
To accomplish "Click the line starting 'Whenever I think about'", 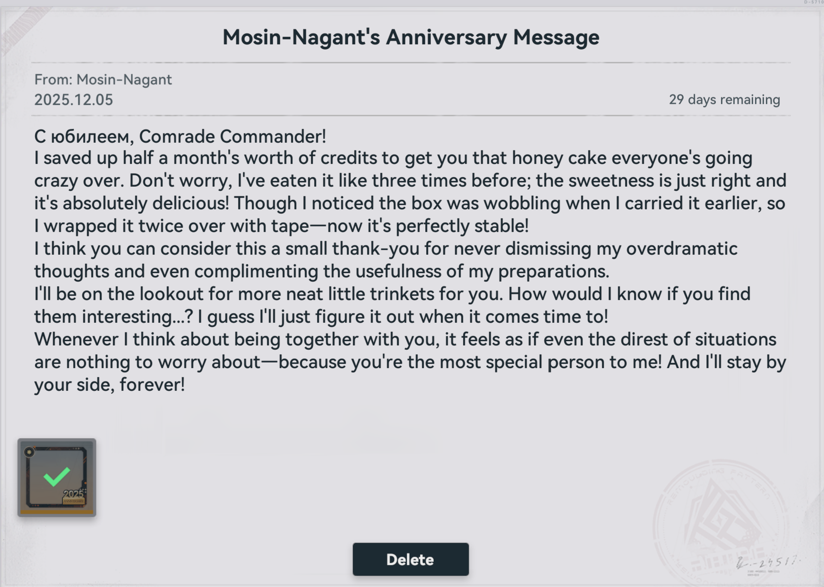I will click(405, 340).
